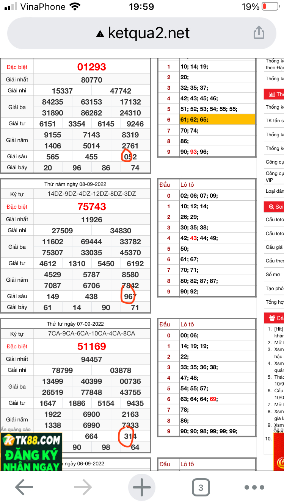Open 'Loại dàn' sidebar link
Image resolution: width=284 pixels, height=504 pixels.
coord(275,191)
